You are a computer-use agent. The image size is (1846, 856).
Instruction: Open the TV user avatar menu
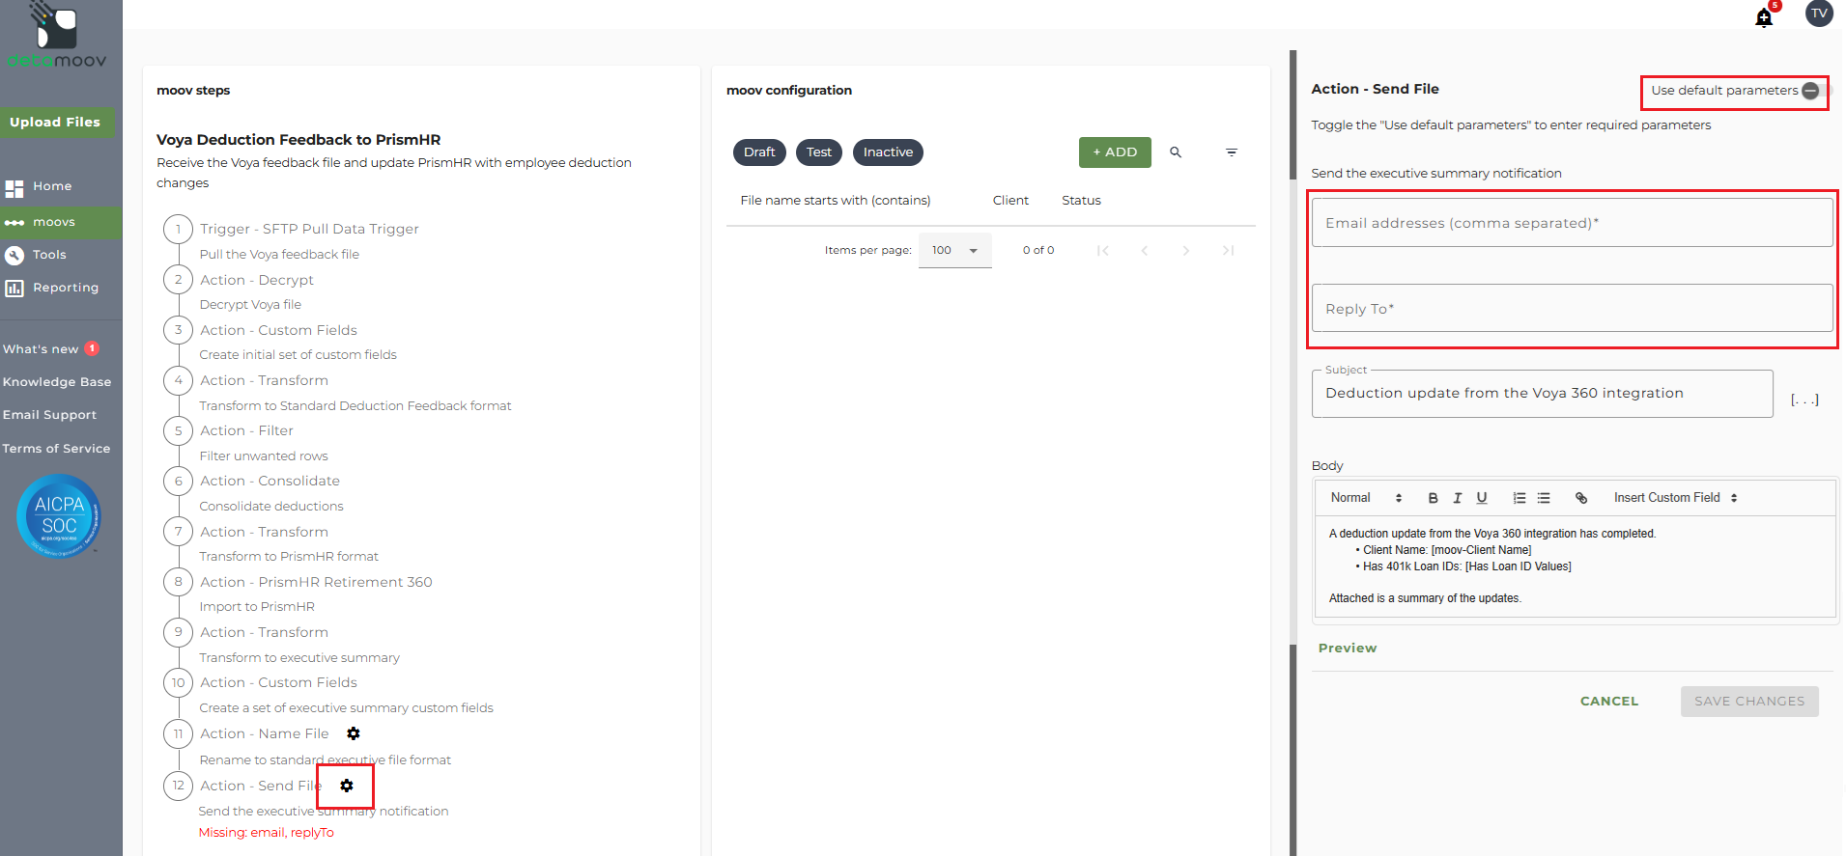tap(1819, 14)
